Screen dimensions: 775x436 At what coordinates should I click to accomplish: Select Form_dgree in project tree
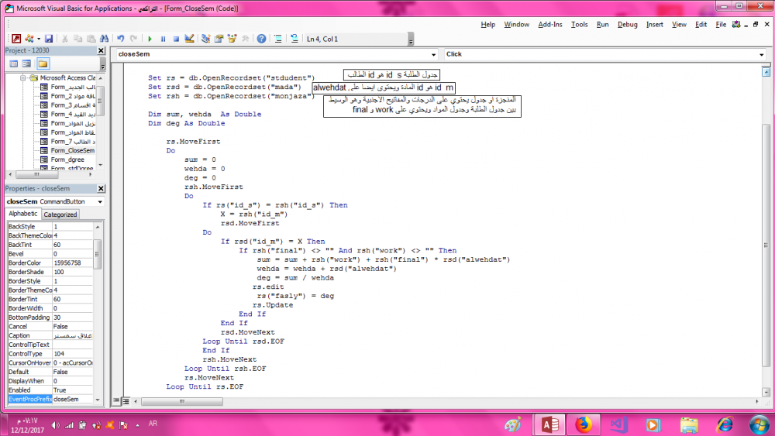pyautogui.click(x=67, y=160)
